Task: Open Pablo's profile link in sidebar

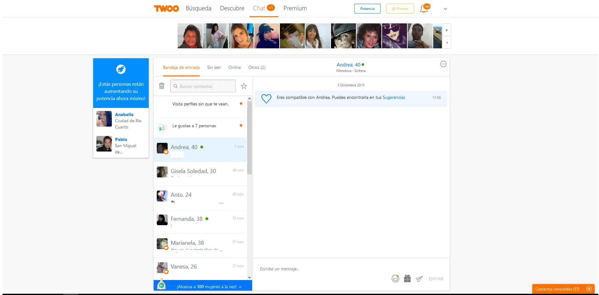Action: point(121,139)
